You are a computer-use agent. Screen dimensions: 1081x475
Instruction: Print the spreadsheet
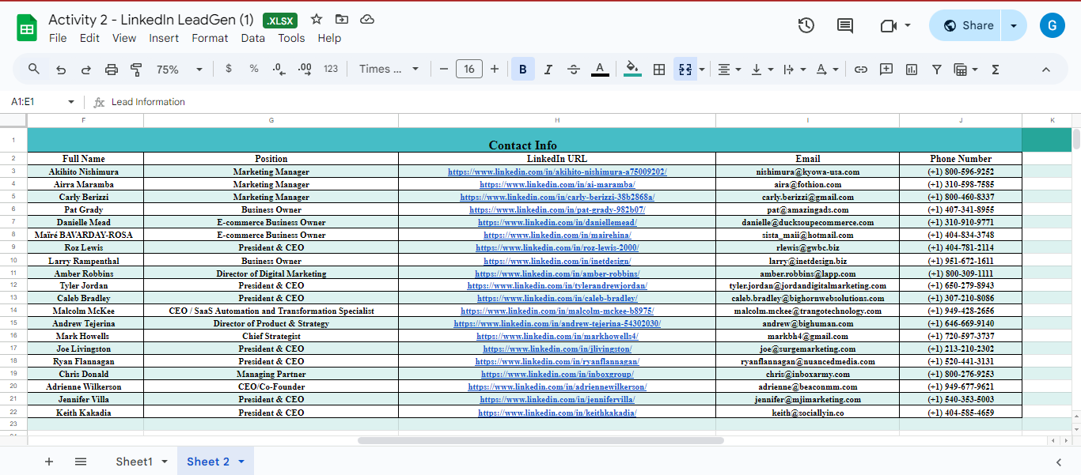pos(112,70)
